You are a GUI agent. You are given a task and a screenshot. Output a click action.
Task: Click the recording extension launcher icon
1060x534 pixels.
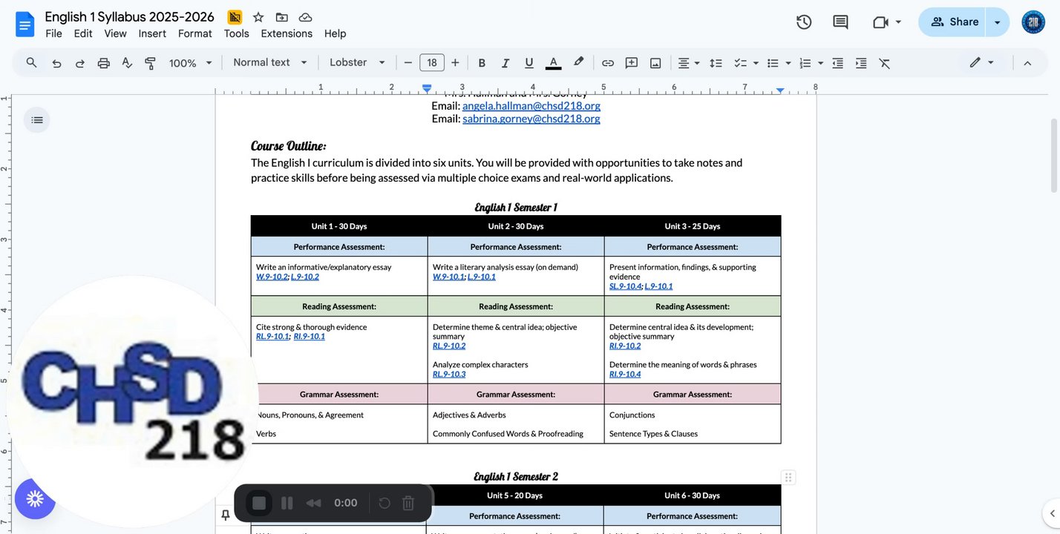[x=35, y=498]
